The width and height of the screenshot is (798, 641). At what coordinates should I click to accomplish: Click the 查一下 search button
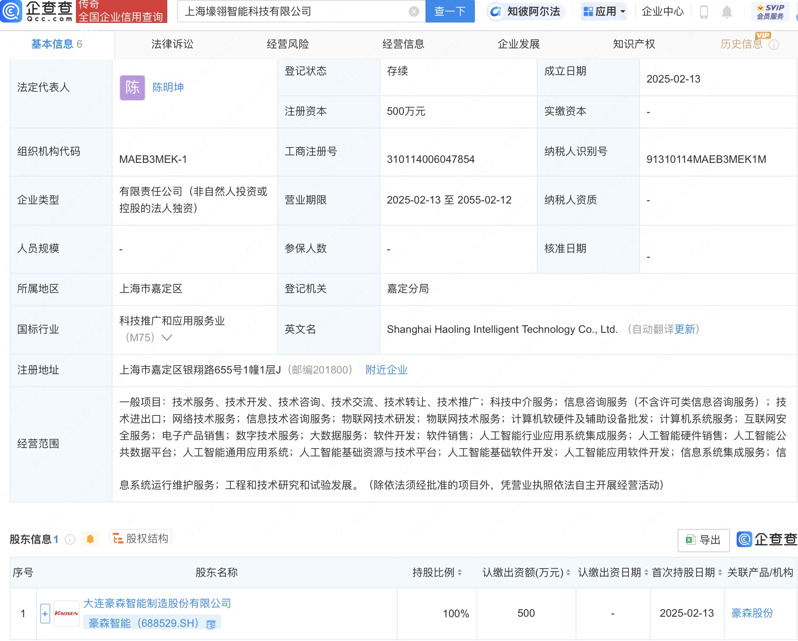tap(450, 11)
